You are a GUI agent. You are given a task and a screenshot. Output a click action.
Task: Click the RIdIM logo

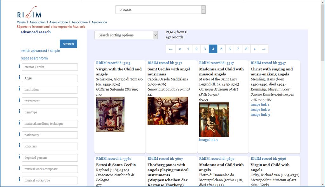tap(30, 13)
